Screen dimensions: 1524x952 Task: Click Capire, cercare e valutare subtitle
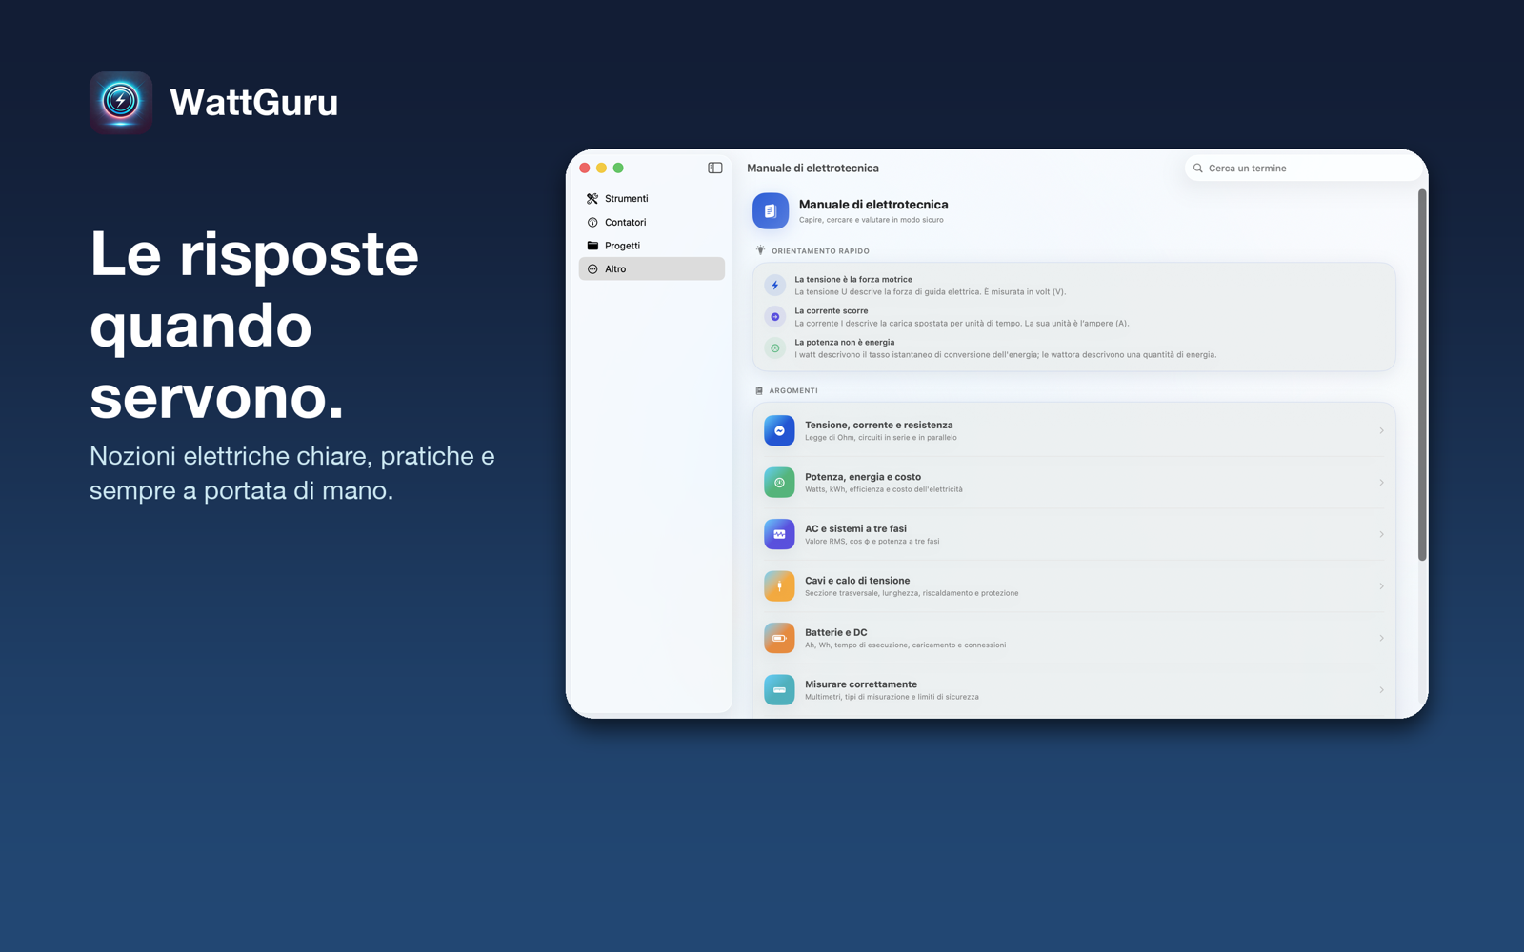click(872, 220)
